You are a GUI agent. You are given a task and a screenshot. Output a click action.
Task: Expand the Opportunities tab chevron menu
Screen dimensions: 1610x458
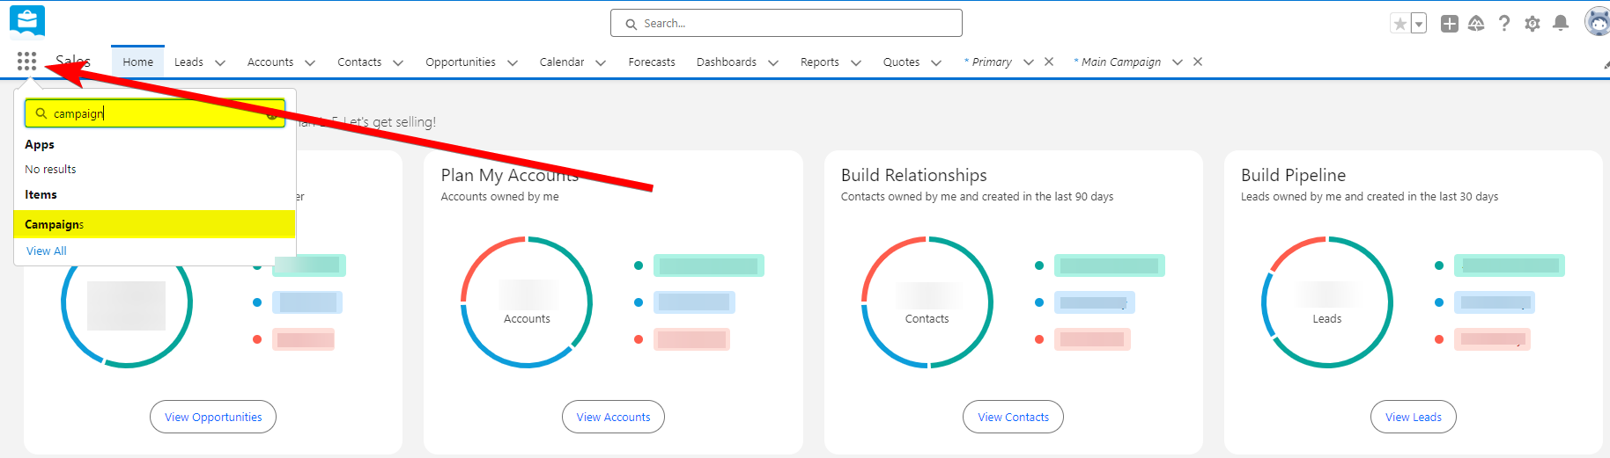(513, 62)
